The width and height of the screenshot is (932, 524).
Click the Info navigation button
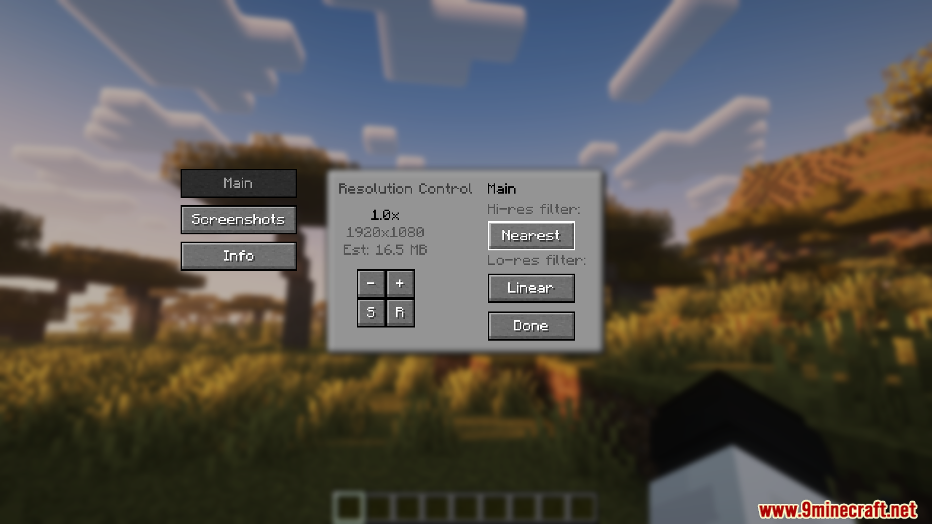coord(238,255)
